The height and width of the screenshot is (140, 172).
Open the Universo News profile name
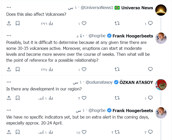click(x=137, y=8)
